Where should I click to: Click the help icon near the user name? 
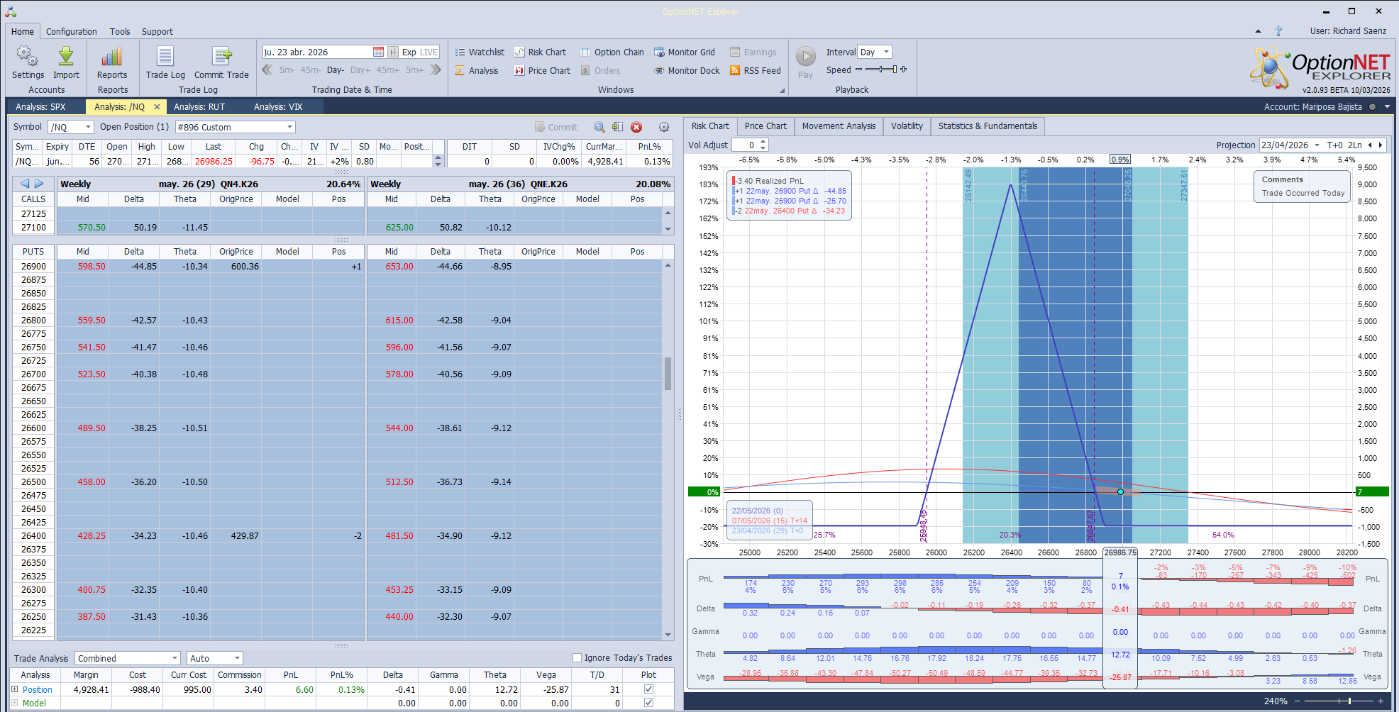[x=1278, y=31]
